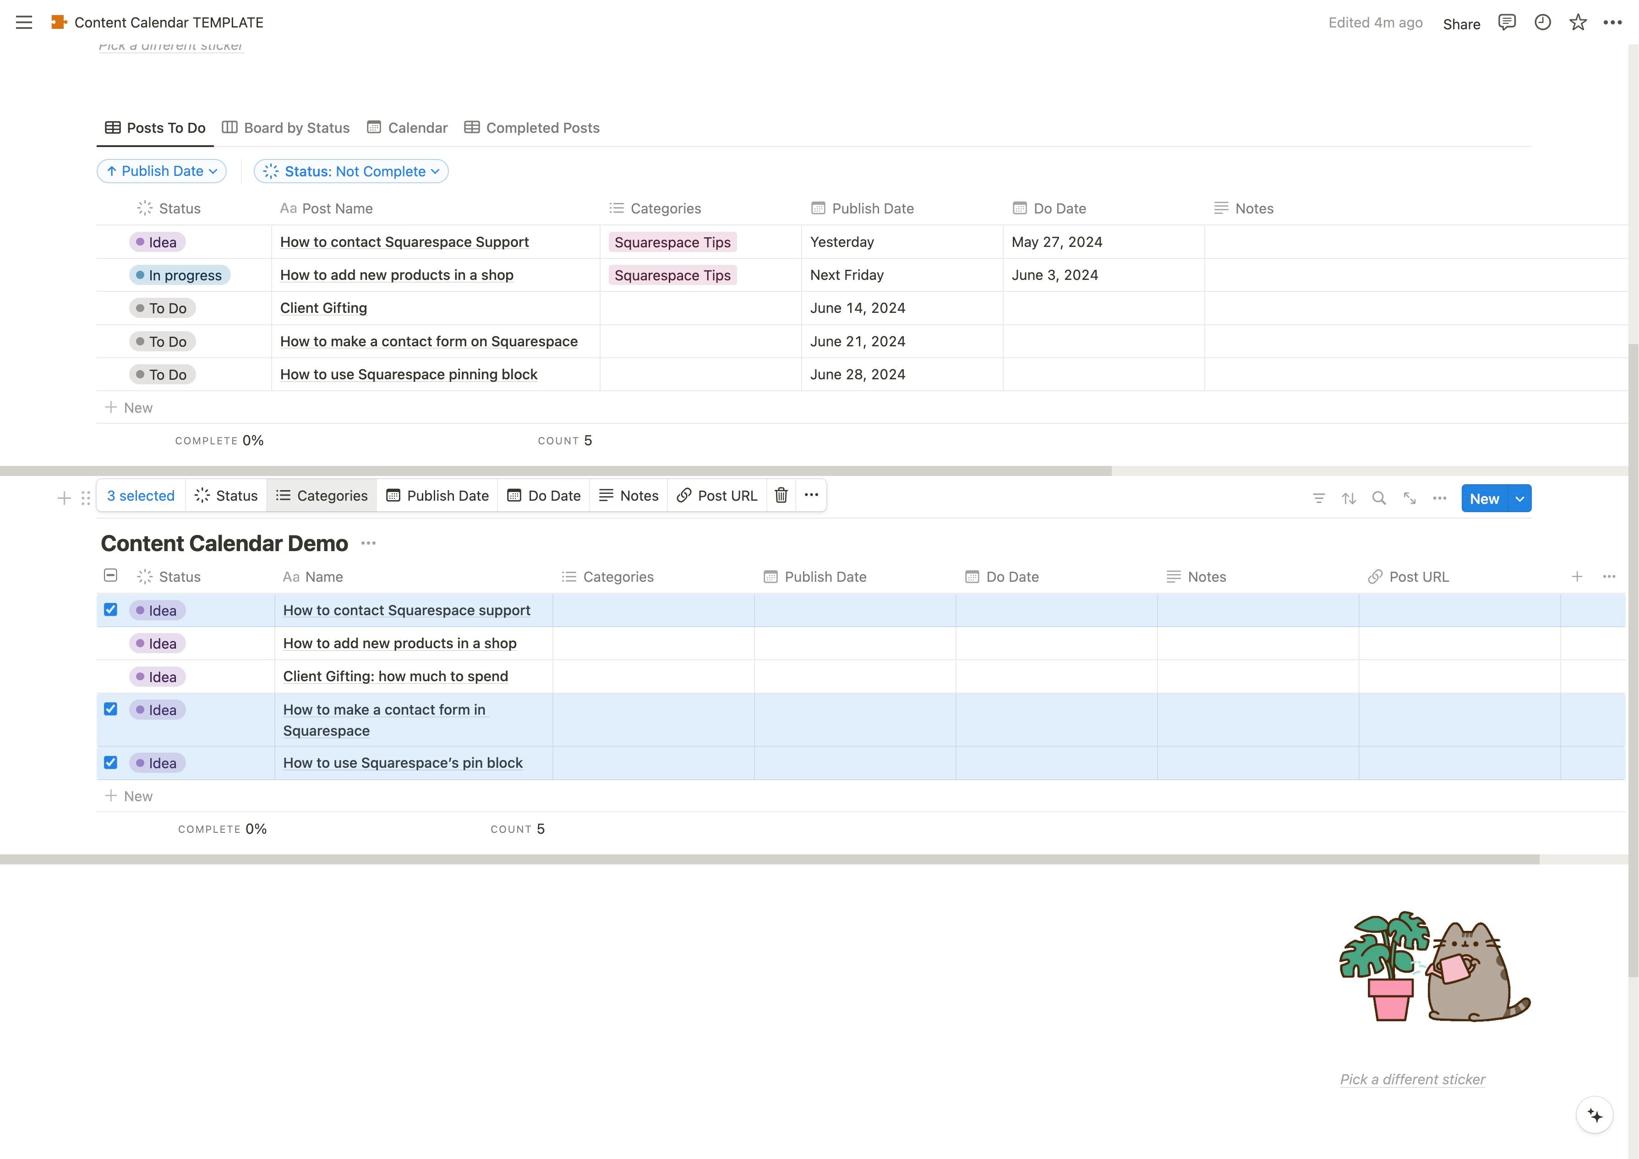Viewport: 1639px width, 1159px height.
Task: Toggle the select-all header checkbox
Action: (111, 575)
